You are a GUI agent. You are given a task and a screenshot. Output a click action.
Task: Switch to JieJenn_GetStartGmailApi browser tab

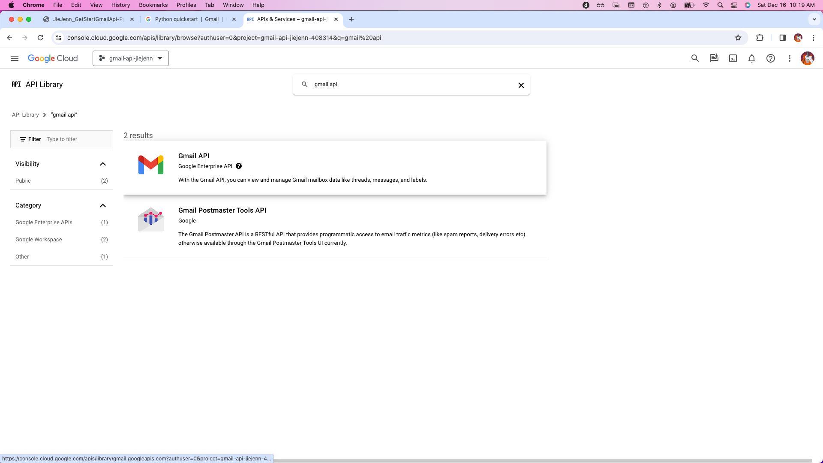88,19
